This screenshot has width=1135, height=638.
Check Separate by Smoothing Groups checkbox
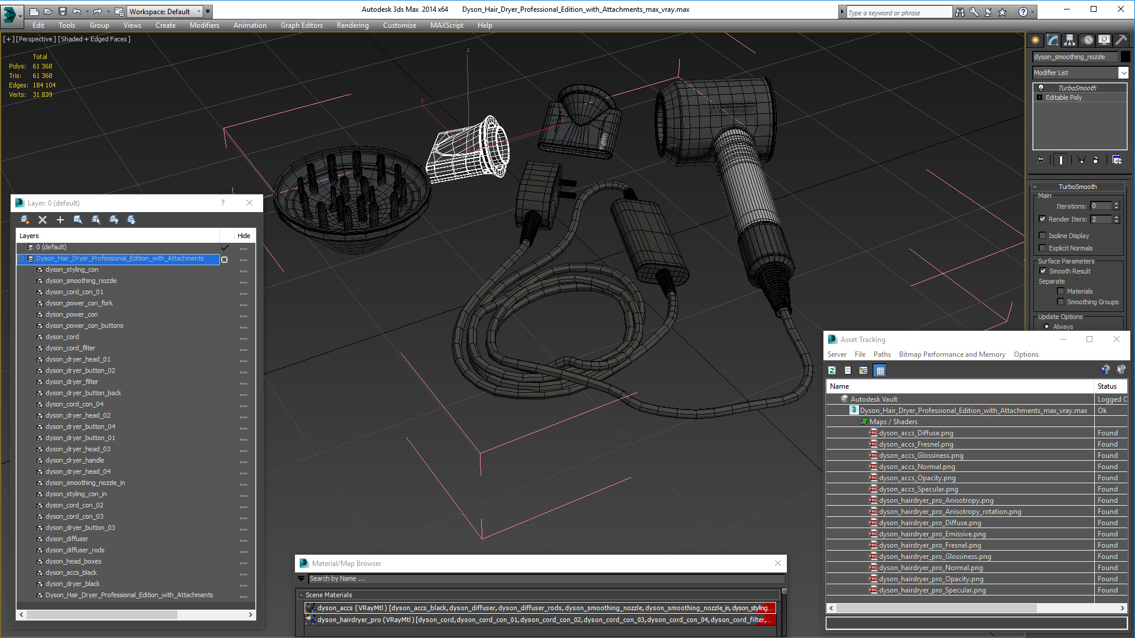point(1061,302)
